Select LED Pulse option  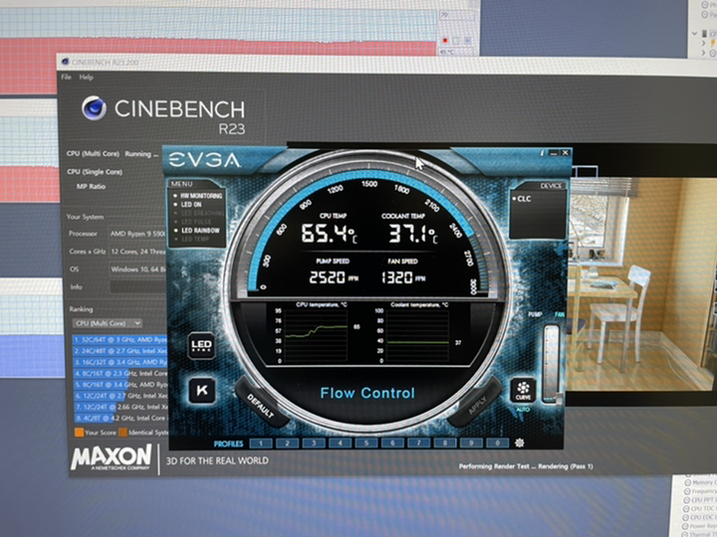tap(192, 222)
